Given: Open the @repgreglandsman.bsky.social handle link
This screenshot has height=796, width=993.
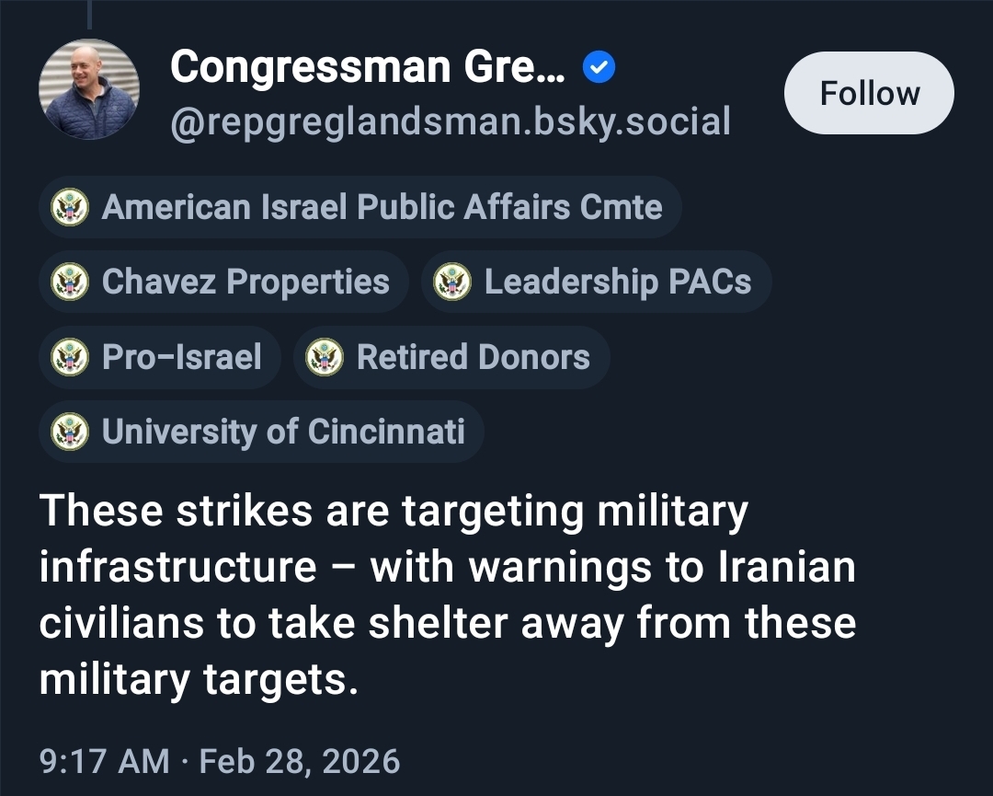Looking at the screenshot, I should click(451, 121).
